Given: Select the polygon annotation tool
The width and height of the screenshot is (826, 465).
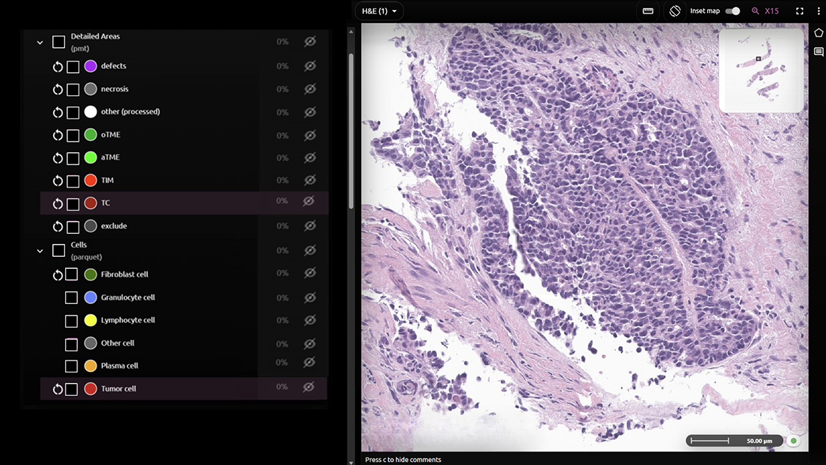Looking at the screenshot, I should pyautogui.click(x=819, y=33).
